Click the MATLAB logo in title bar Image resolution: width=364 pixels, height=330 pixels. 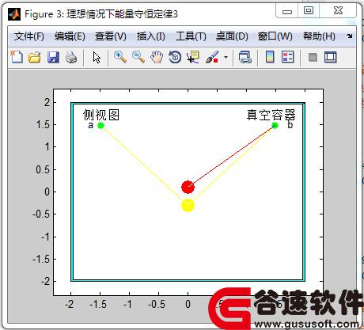click(14, 14)
